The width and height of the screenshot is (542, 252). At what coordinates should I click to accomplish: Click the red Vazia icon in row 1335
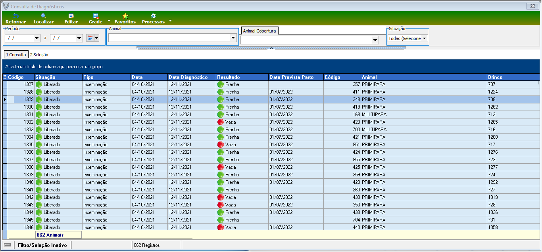[221, 145]
